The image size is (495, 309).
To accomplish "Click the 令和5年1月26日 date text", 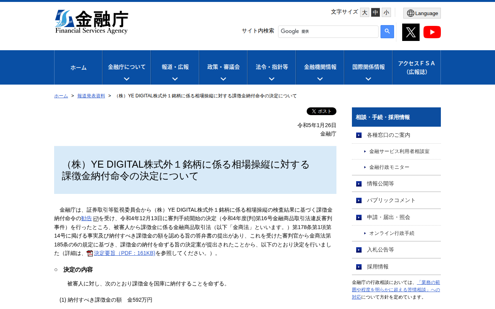I will coord(317,125).
